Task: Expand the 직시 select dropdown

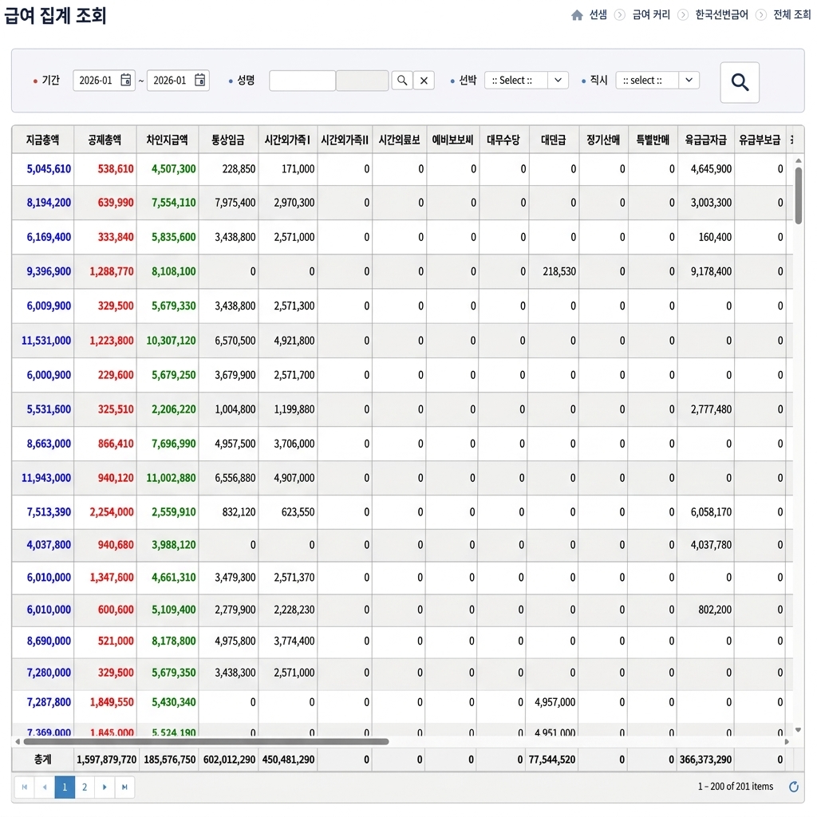Action: [689, 81]
